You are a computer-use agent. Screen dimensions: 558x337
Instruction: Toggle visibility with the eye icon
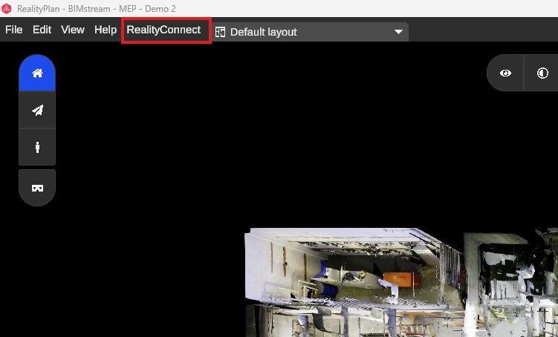(505, 73)
